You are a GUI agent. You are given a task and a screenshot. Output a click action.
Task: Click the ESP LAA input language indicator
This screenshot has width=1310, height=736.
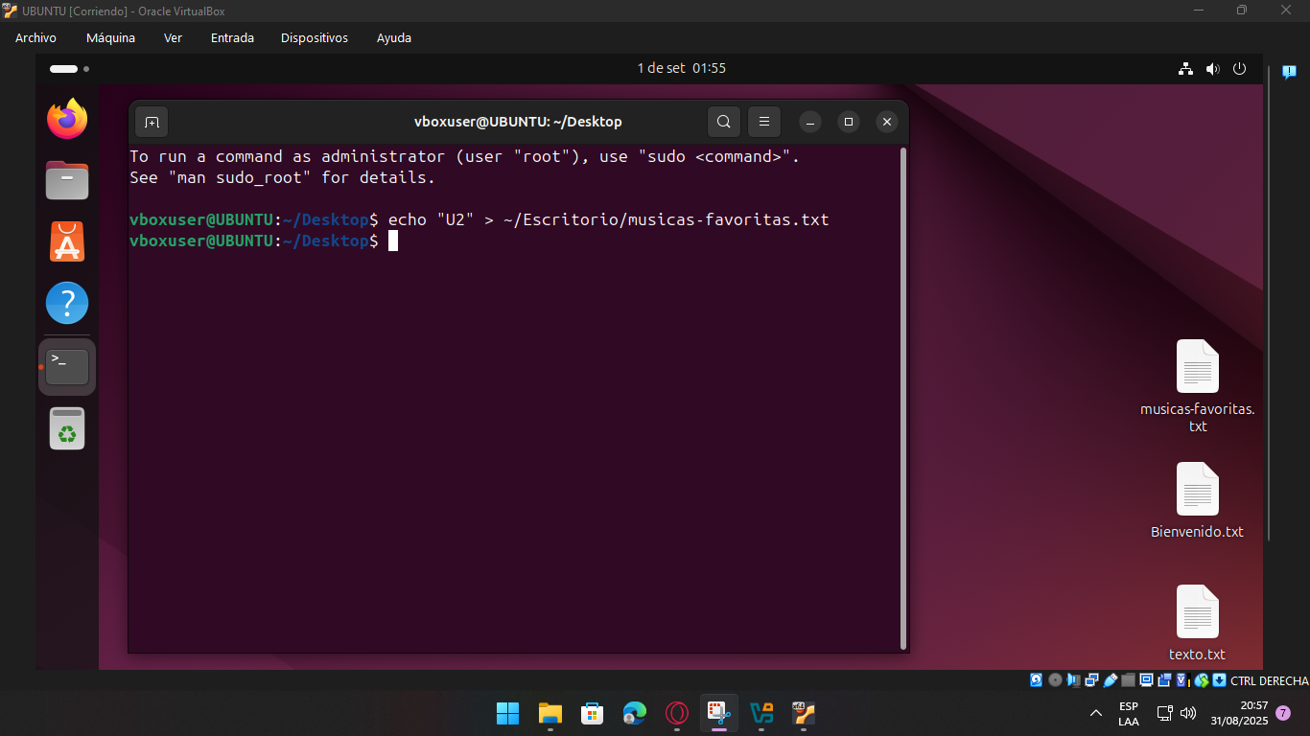click(x=1129, y=713)
